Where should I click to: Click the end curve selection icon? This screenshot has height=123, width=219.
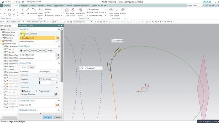click(x=57, y=55)
